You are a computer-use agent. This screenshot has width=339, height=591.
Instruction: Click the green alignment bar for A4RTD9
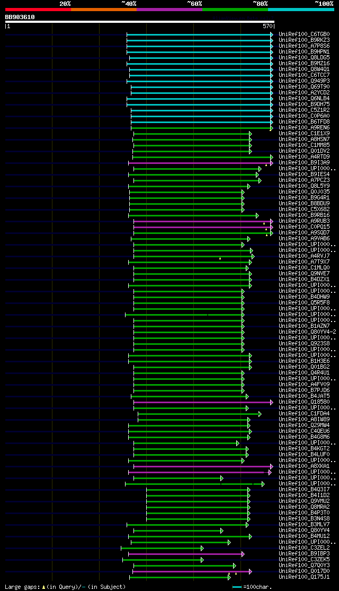[x=203, y=157]
